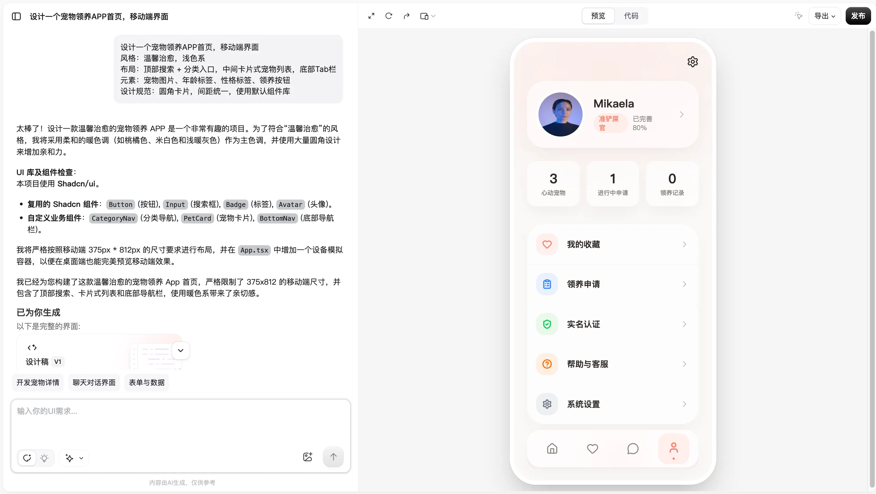Click the share forward-arrow icon in the toolbar

coord(407,16)
